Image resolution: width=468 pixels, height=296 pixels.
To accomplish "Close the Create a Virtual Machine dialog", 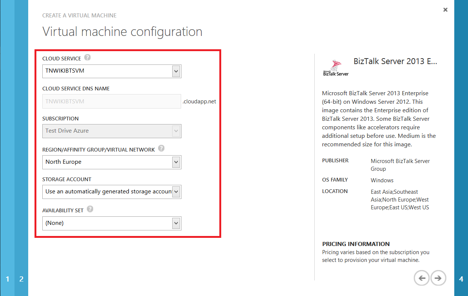I will click(445, 10).
